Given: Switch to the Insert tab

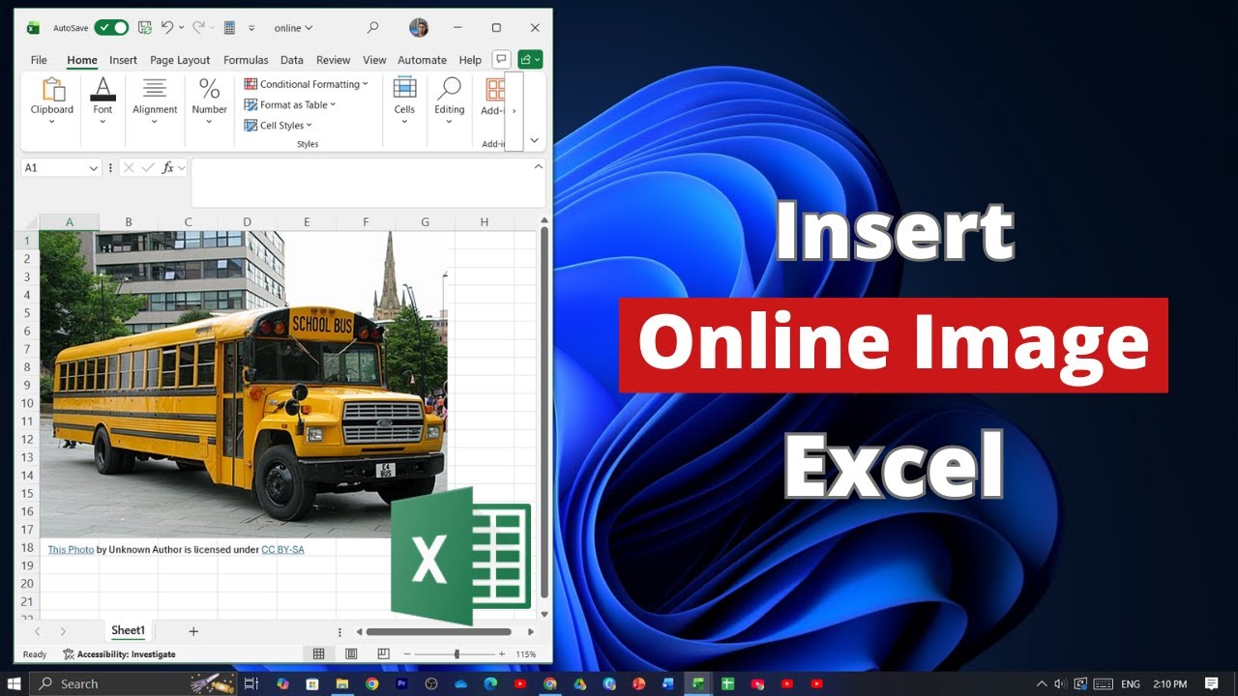Looking at the screenshot, I should (123, 60).
